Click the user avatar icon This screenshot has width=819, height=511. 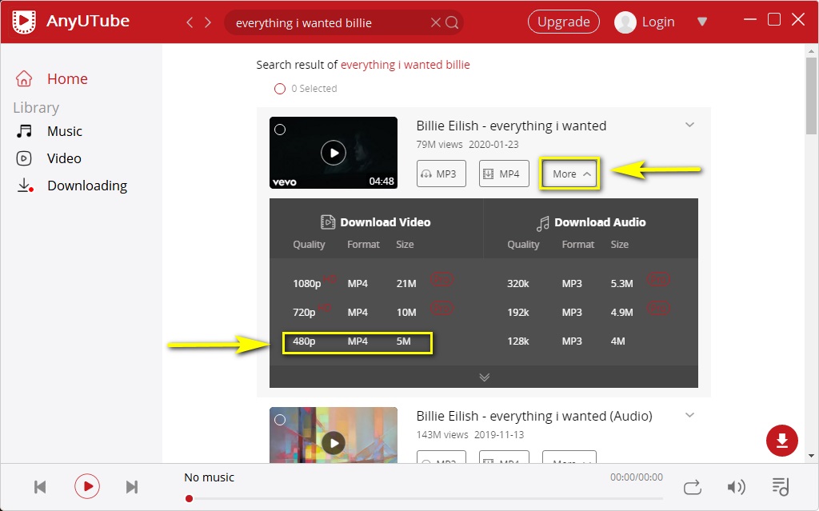coord(625,22)
